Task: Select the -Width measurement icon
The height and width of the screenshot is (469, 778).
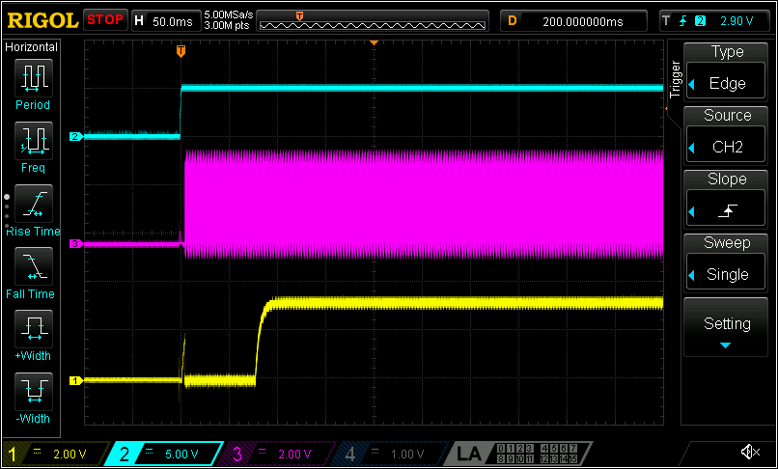Action: (34, 392)
